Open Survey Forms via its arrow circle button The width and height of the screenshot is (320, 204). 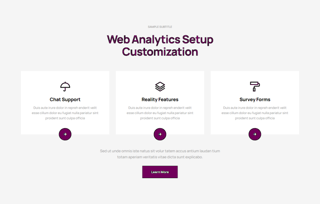pos(255,134)
